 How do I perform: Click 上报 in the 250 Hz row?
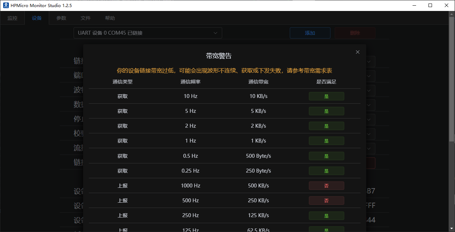123,216
